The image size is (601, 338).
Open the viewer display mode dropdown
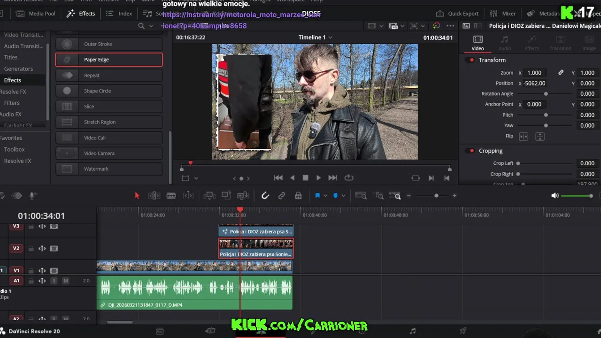(x=376, y=26)
